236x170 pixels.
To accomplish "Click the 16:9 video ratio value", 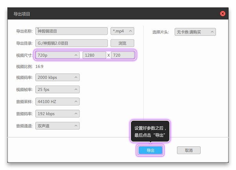I will click(40, 67).
